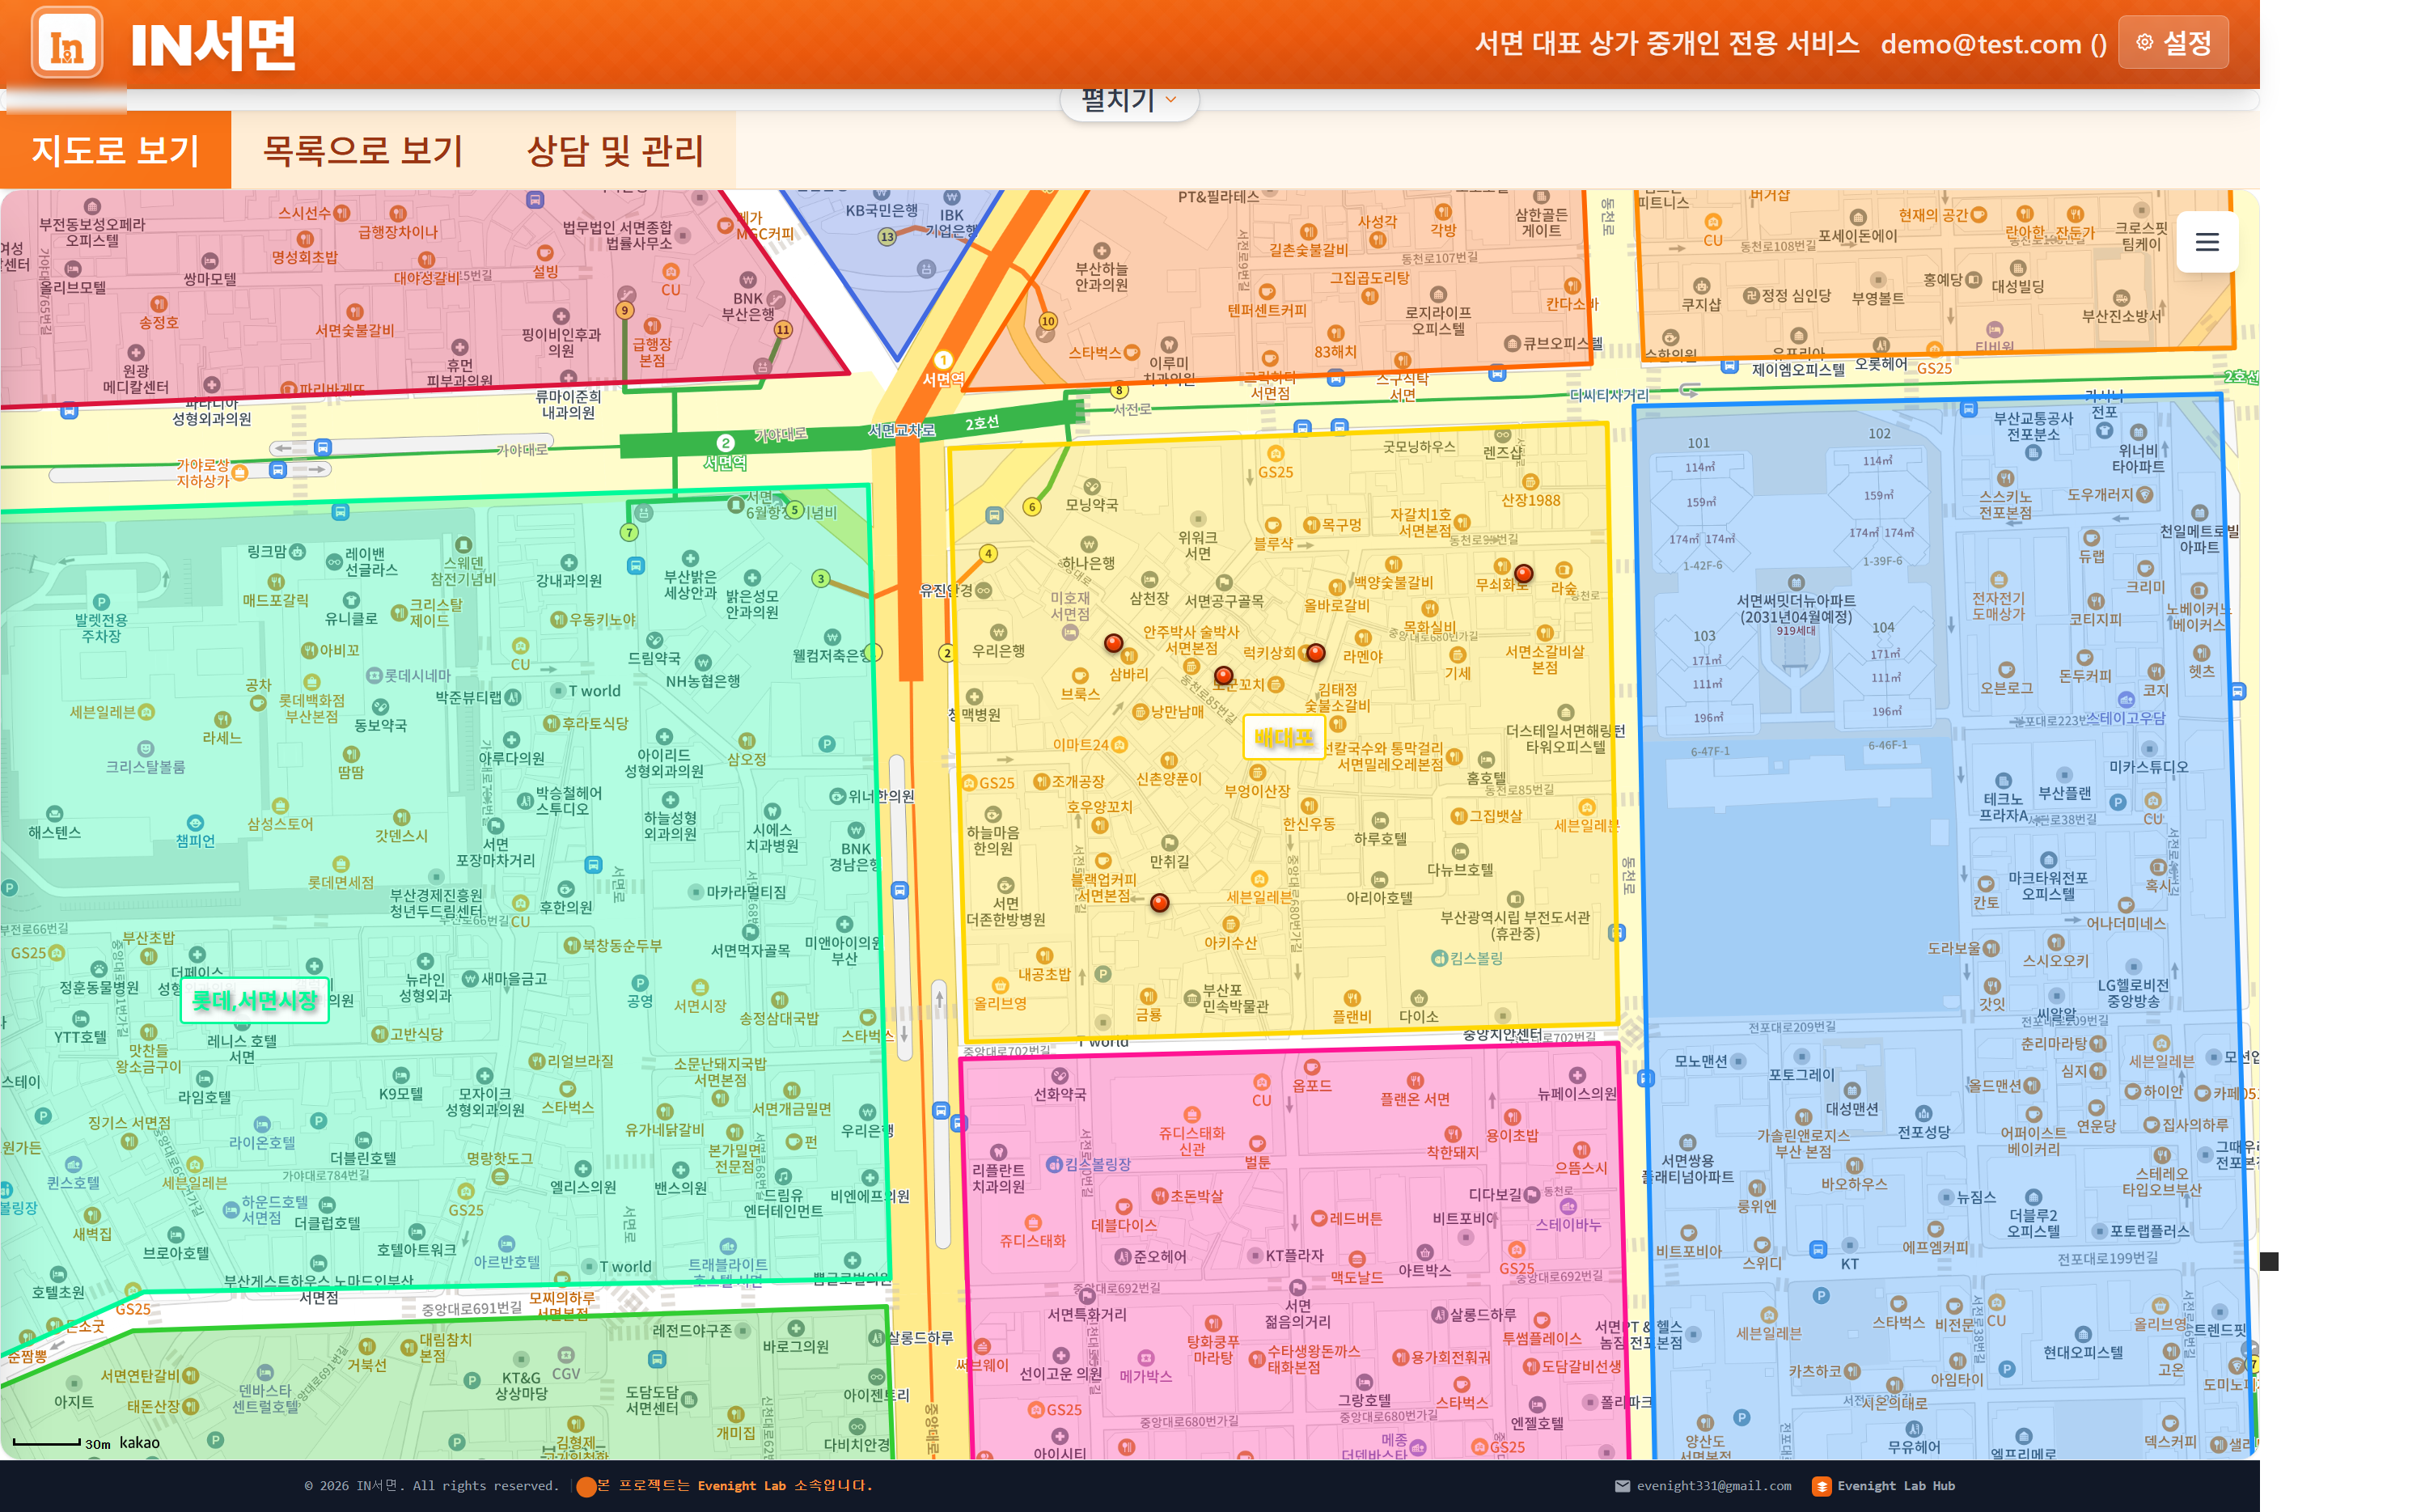
Task: Click the 쥬디스태화 신관 label
Action: [1191, 1141]
